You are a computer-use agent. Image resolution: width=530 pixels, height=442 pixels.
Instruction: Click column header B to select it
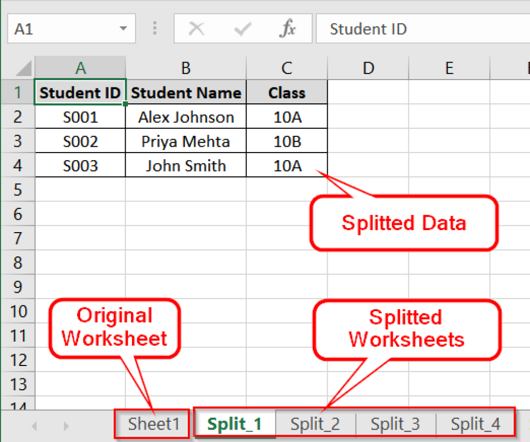[185, 67]
